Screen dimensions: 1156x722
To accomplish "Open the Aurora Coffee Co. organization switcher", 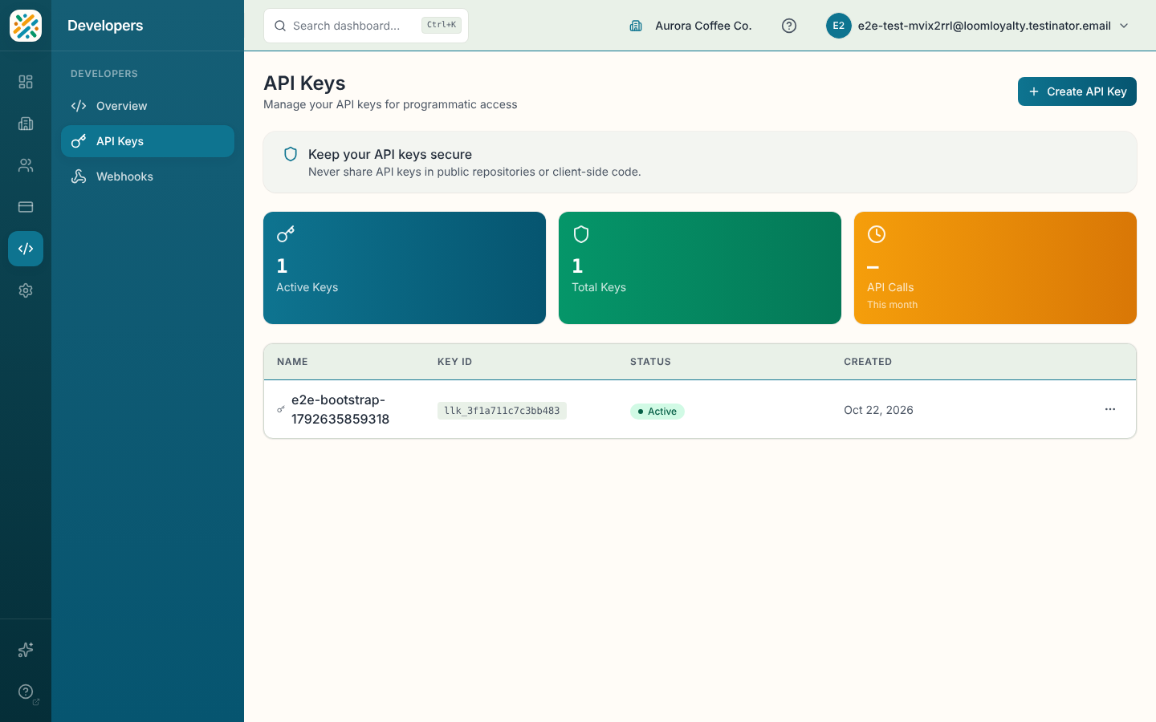I will (690, 26).
